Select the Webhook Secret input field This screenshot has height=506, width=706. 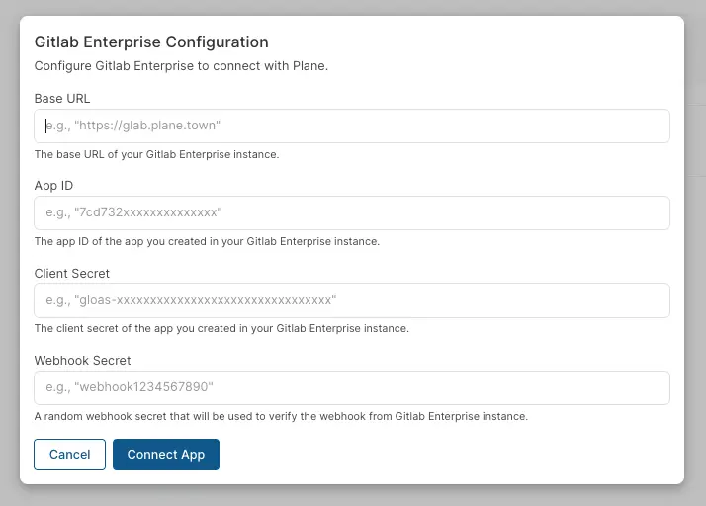click(x=352, y=387)
